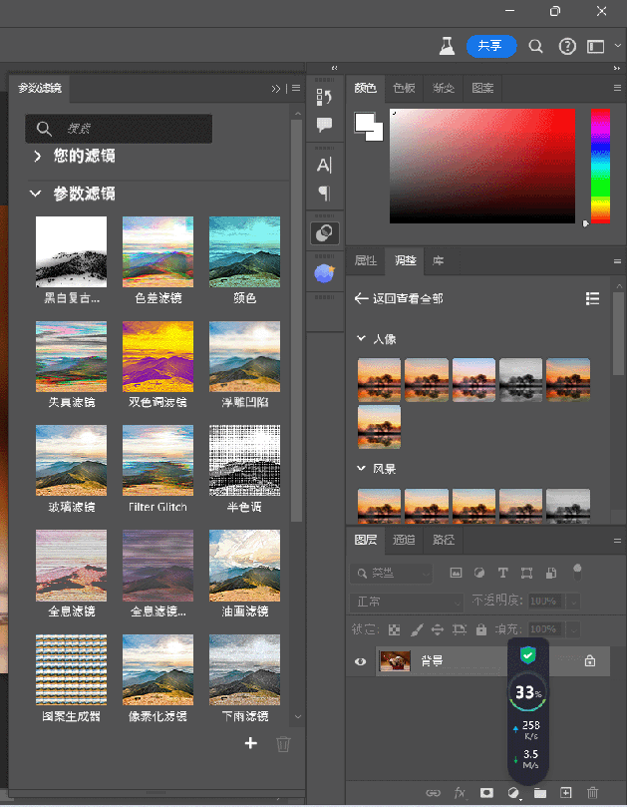The image size is (627, 807).
Task: Switch to the 图案 tab
Action: pos(482,88)
